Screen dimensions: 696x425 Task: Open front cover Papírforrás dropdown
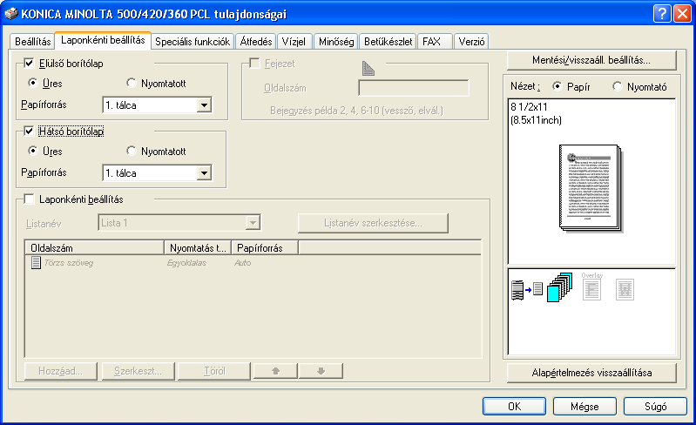point(204,105)
